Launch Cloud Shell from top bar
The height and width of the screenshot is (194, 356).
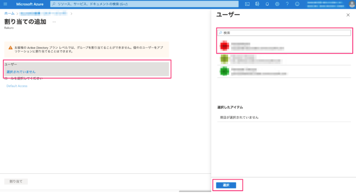[x=247, y=4]
